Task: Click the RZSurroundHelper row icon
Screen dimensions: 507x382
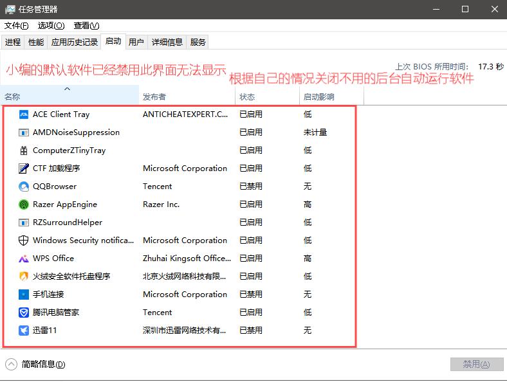Action: pos(24,223)
